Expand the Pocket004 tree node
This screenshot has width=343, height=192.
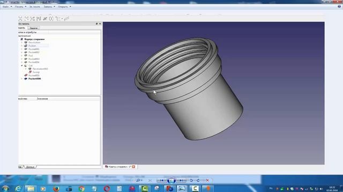pos(21,62)
